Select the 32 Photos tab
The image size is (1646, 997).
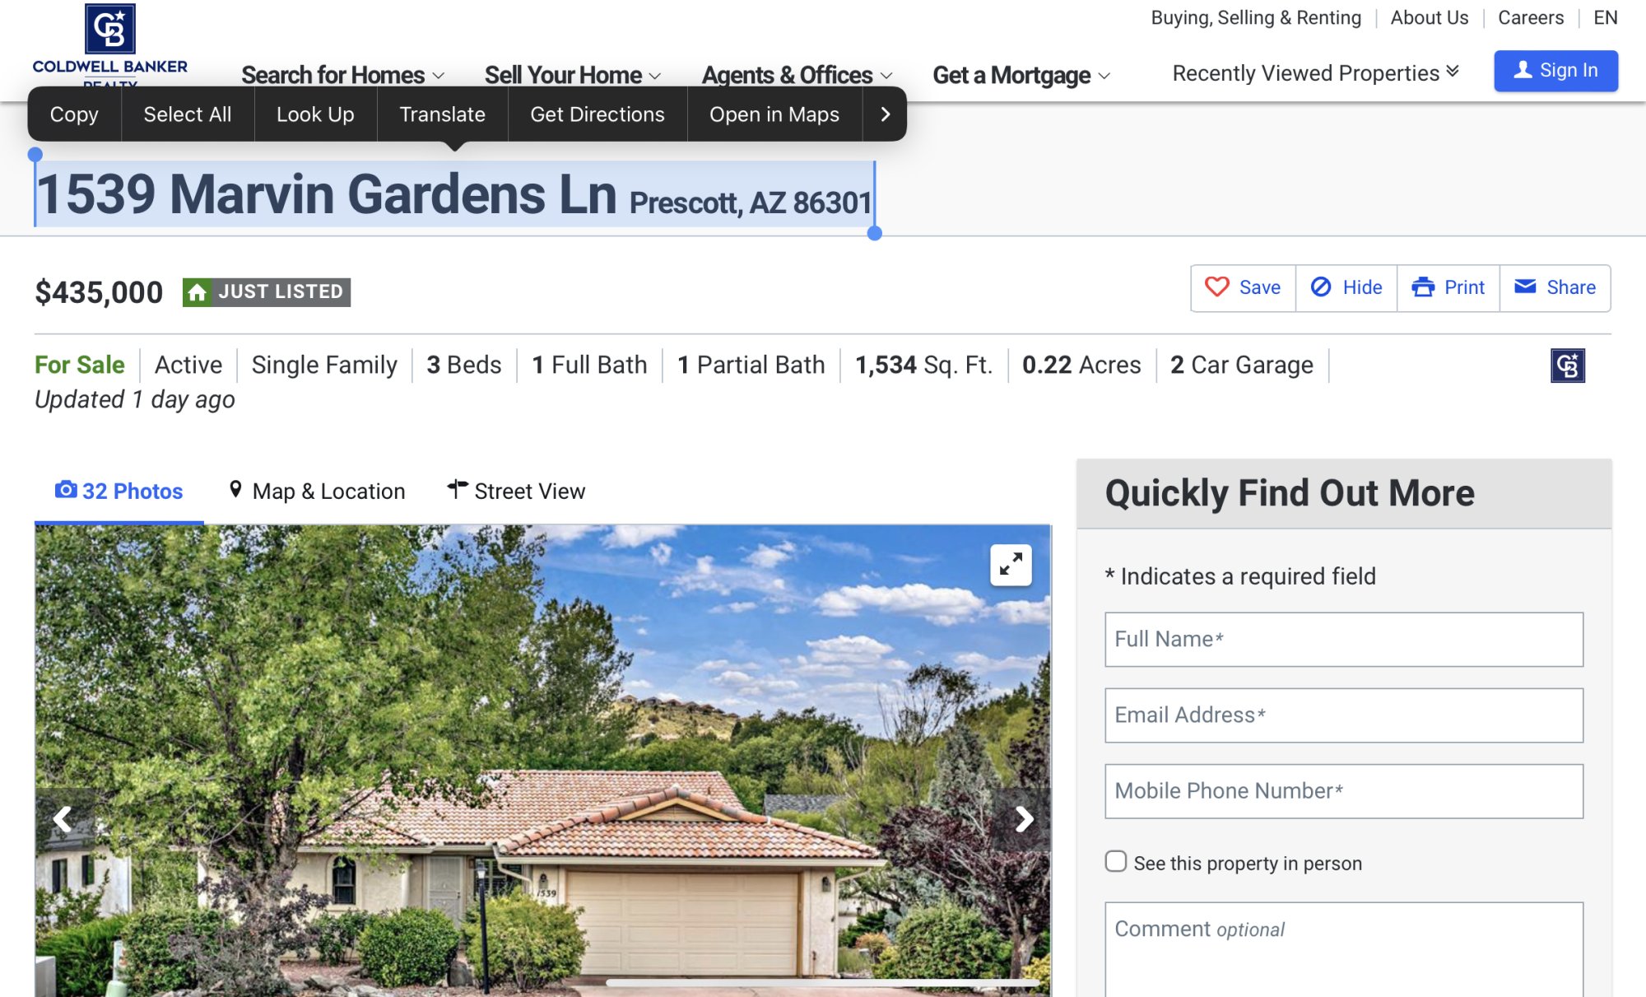(119, 491)
